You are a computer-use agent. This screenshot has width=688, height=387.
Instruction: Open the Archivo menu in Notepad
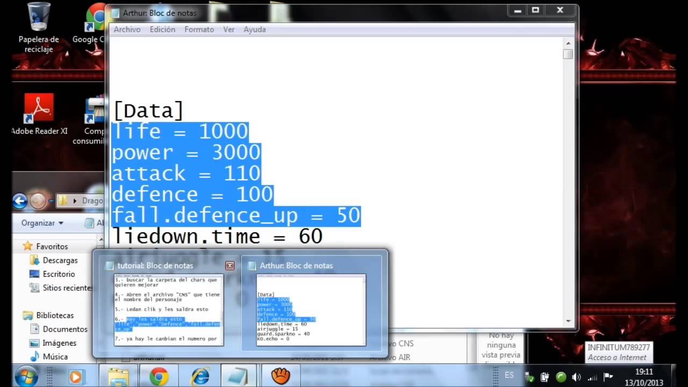pyautogui.click(x=127, y=30)
